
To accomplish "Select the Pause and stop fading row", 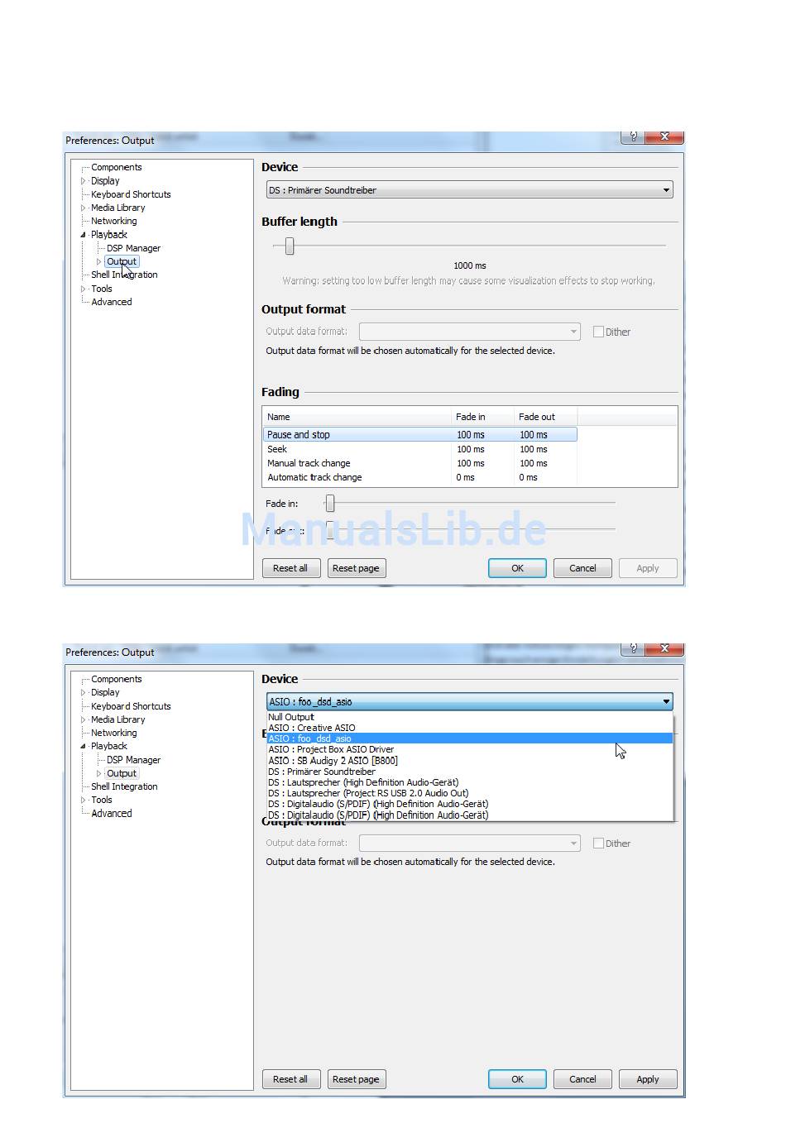I will [420, 435].
